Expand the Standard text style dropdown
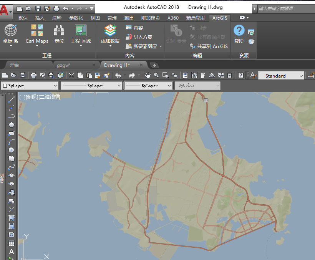 (301, 76)
